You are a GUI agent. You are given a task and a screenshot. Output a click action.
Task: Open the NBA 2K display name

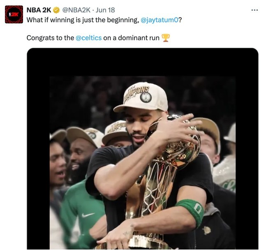39,10
